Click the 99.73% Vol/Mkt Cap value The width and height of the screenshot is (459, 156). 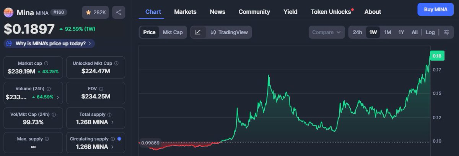[33, 122]
